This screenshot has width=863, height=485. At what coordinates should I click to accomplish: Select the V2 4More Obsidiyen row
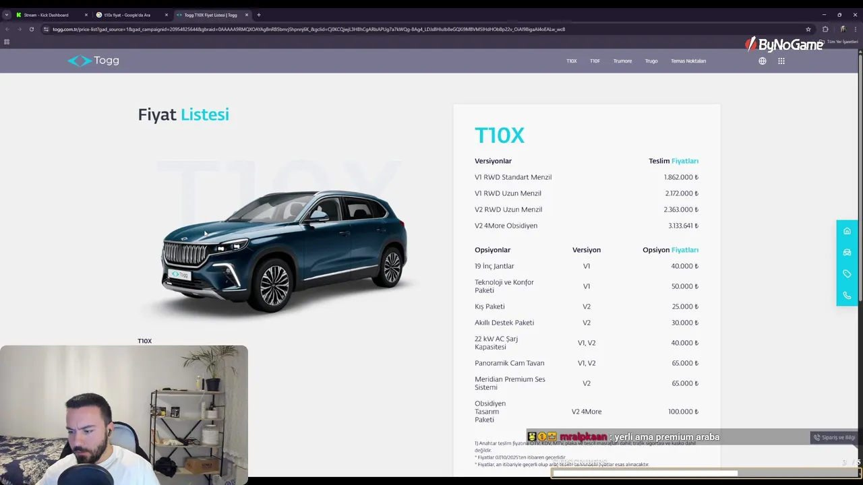point(587,226)
